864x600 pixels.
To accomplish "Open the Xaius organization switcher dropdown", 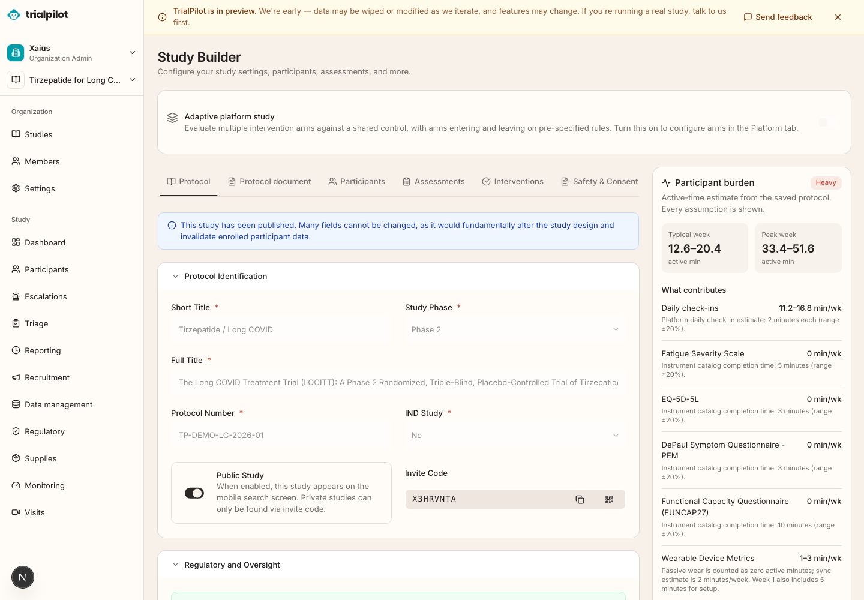I will [x=72, y=53].
